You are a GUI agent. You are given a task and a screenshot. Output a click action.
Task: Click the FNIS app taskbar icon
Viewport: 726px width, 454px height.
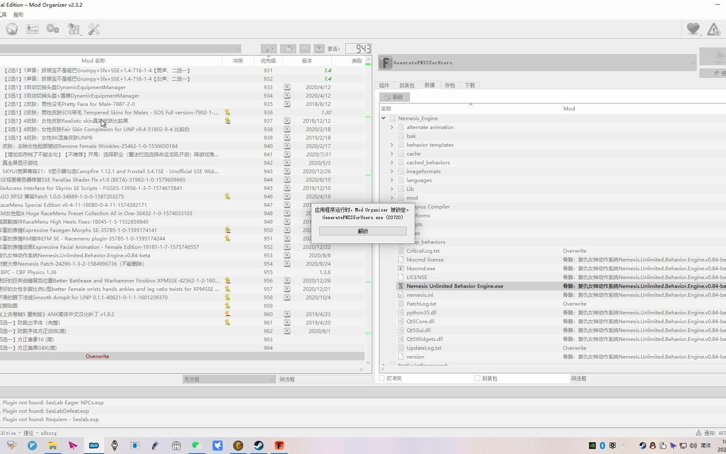[279, 446]
